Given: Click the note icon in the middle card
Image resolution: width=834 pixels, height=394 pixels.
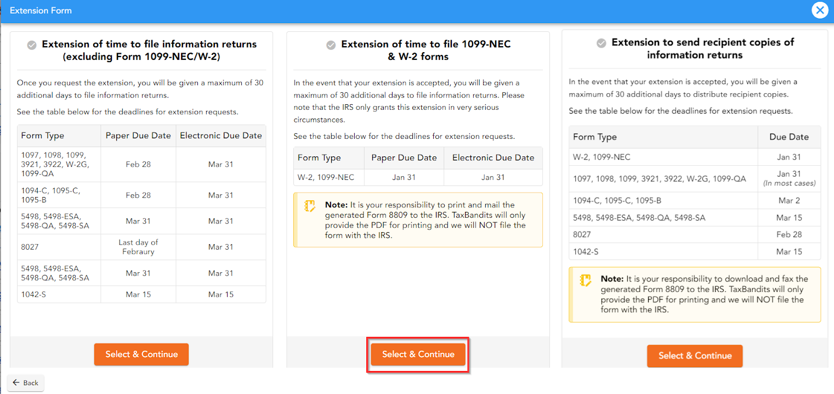Looking at the screenshot, I should click(x=310, y=207).
